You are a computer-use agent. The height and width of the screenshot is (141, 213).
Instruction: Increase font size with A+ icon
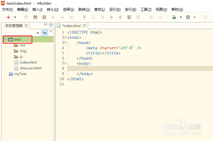click(151, 17)
